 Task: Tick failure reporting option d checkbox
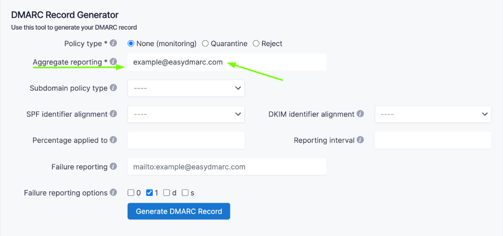pyautogui.click(x=167, y=193)
